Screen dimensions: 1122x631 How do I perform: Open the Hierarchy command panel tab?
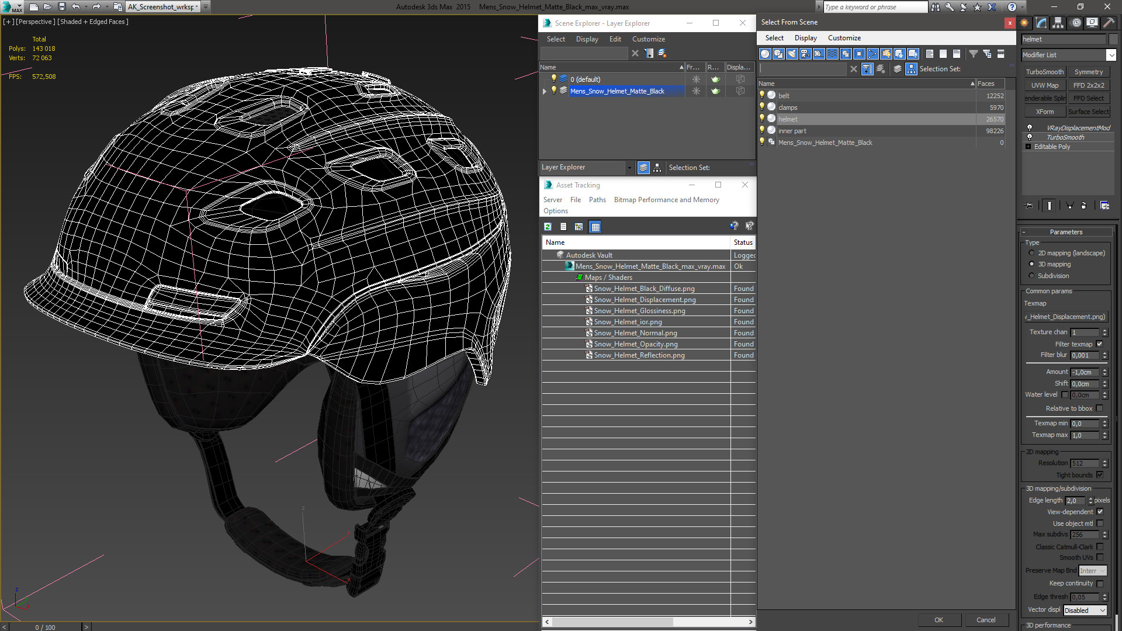coord(1058,23)
